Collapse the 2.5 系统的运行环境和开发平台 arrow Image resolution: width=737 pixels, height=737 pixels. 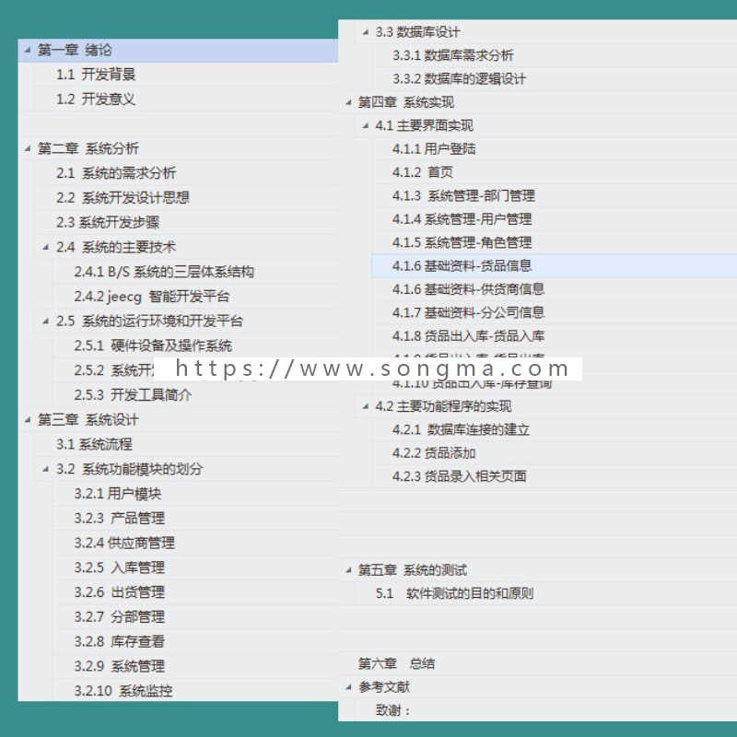click(45, 321)
